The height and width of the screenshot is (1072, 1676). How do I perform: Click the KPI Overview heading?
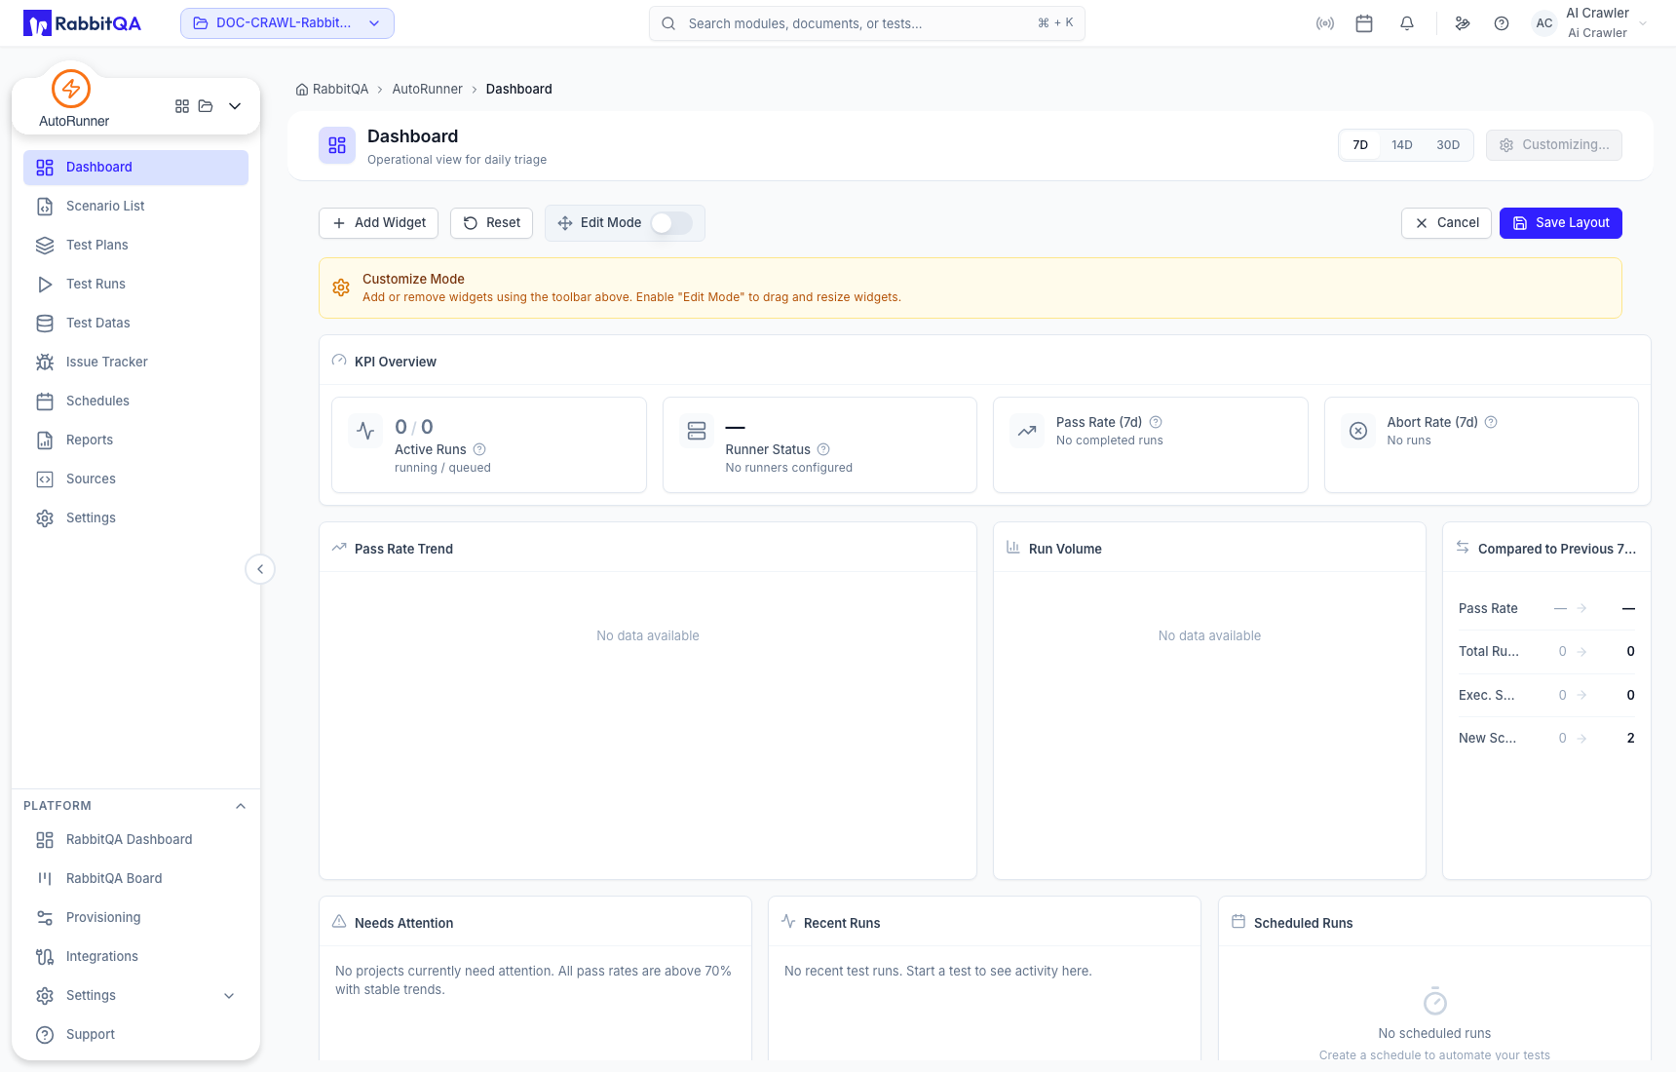[395, 362]
